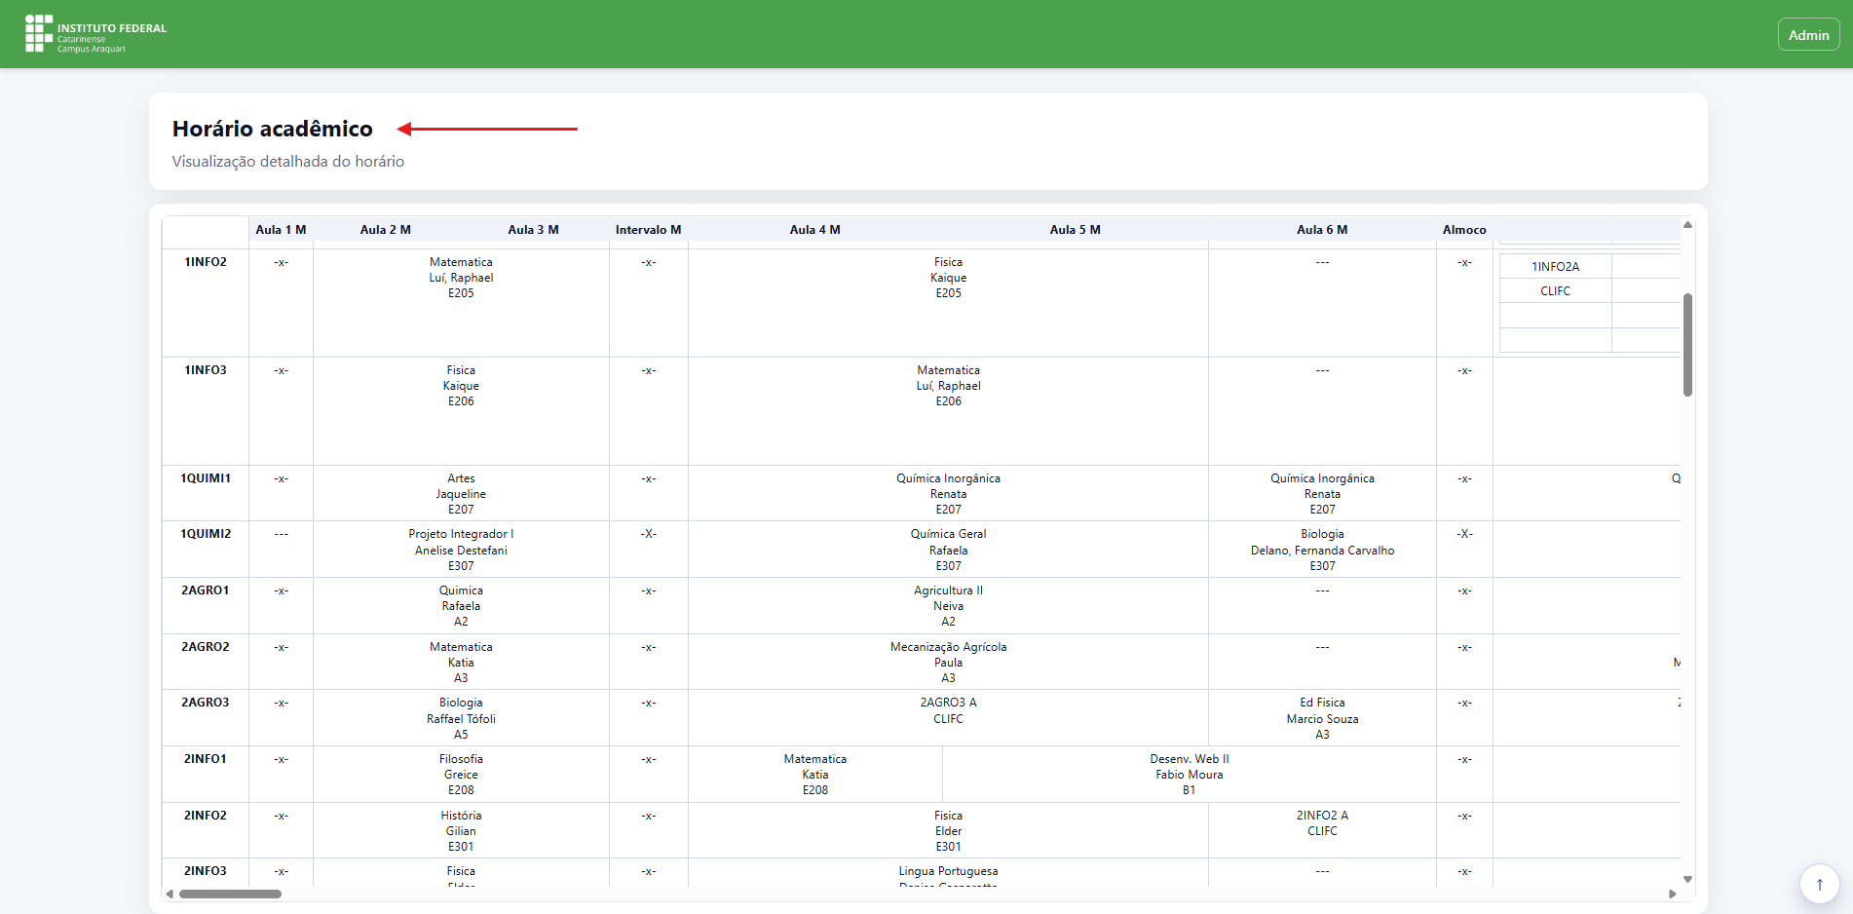1853x914 pixels.
Task: Click the Almoco column header
Action: coord(1463,230)
